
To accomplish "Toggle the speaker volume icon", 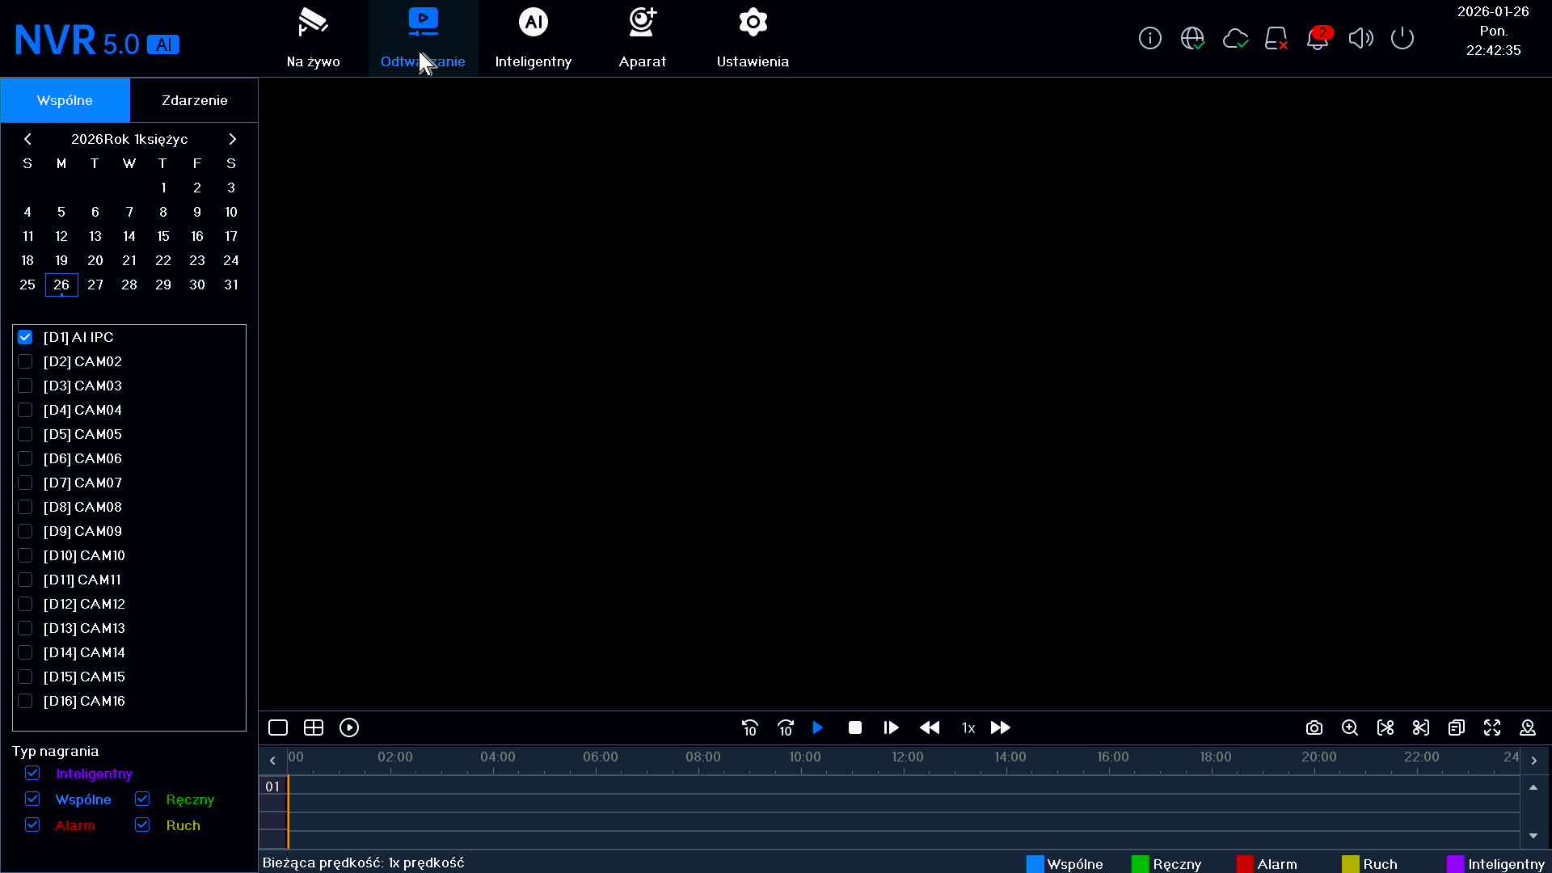I will click(1361, 38).
